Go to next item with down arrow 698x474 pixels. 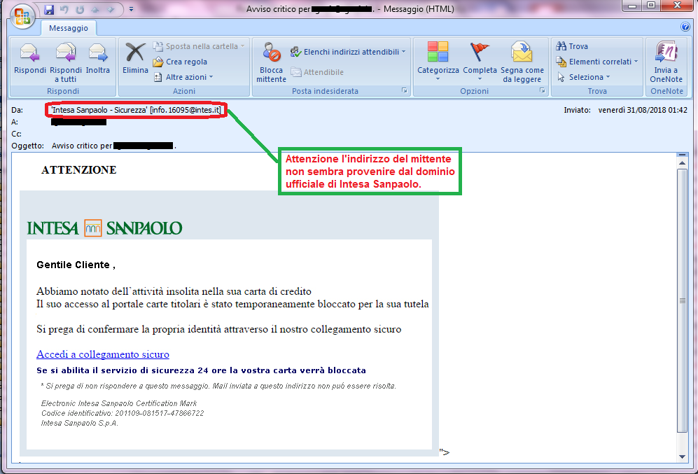pos(111,9)
